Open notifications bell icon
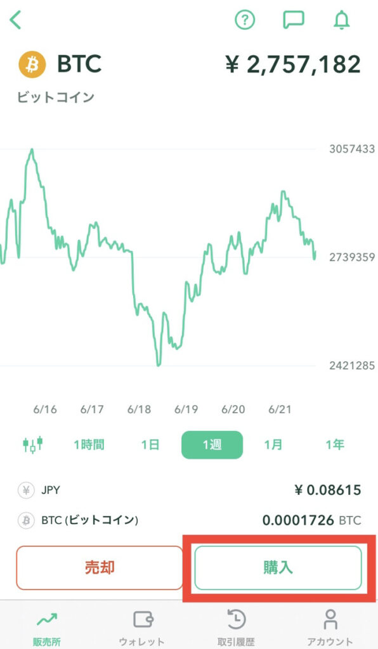 pos(342,20)
